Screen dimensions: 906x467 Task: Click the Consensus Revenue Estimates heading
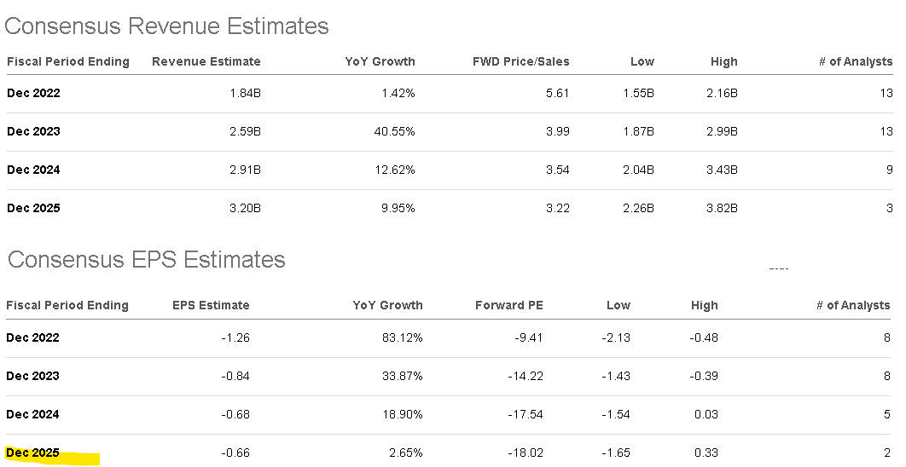tap(166, 26)
